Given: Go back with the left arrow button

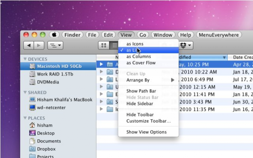Looking at the screenshot, I should pyautogui.click(x=29, y=45).
